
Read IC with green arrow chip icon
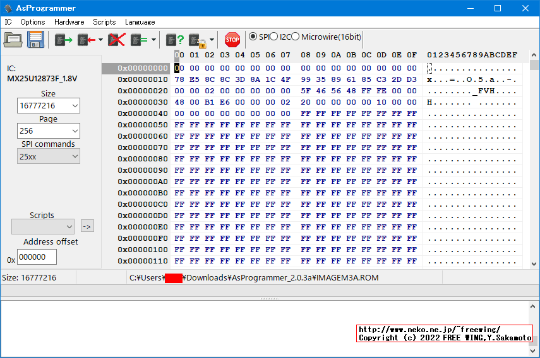[x=64, y=40]
